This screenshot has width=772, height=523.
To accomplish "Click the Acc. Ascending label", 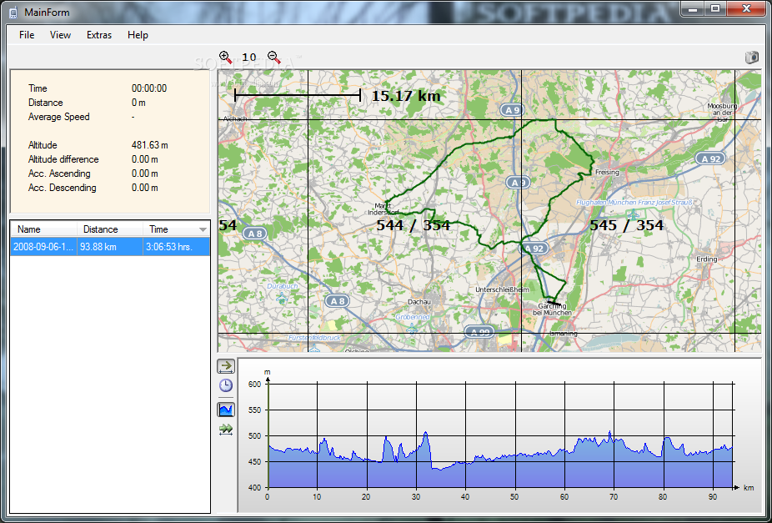I will tap(59, 173).
